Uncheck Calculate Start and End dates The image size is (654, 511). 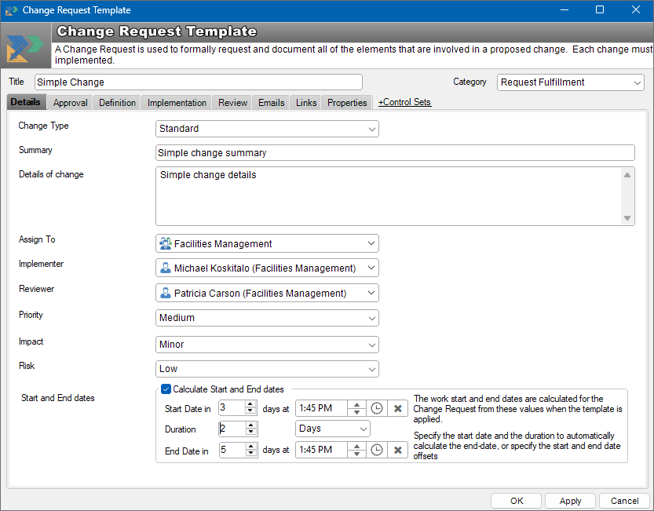click(166, 389)
